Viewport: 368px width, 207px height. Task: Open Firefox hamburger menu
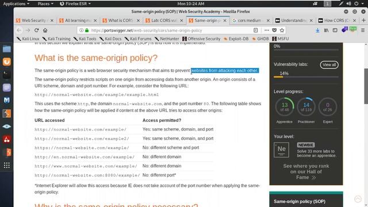(x=363, y=30)
